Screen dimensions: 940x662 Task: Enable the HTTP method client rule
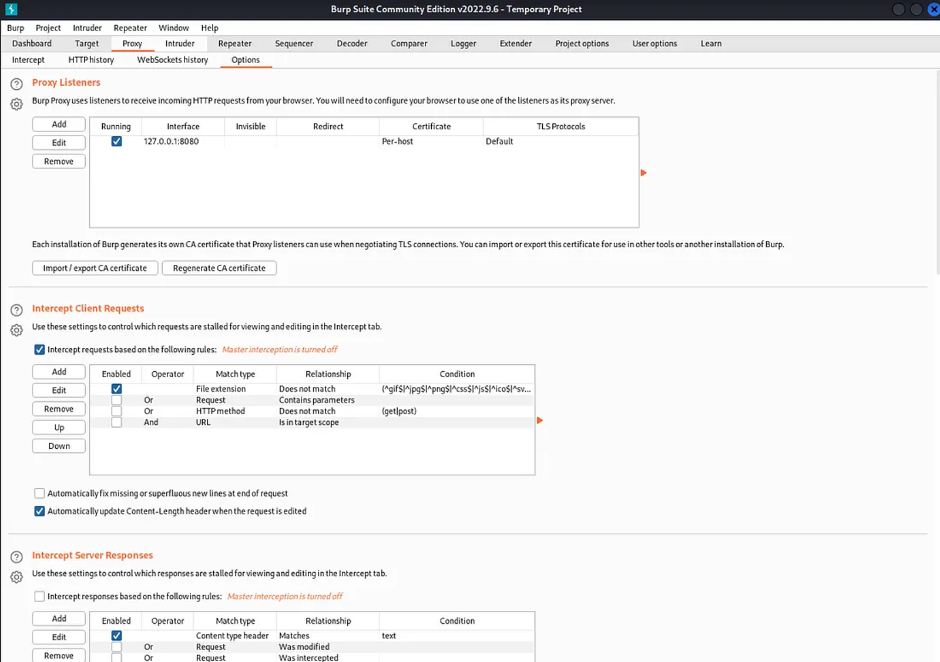point(116,411)
